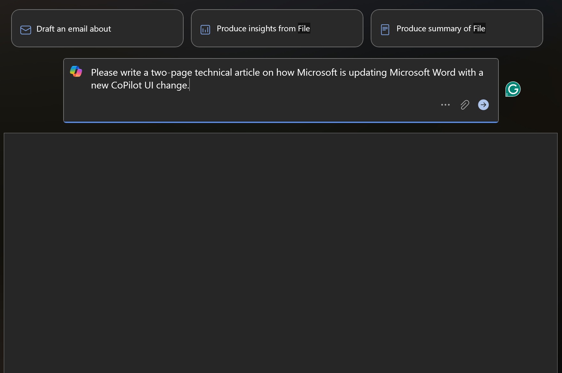Attach a file using the paperclip icon
This screenshot has height=373, width=562.
pos(465,105)
